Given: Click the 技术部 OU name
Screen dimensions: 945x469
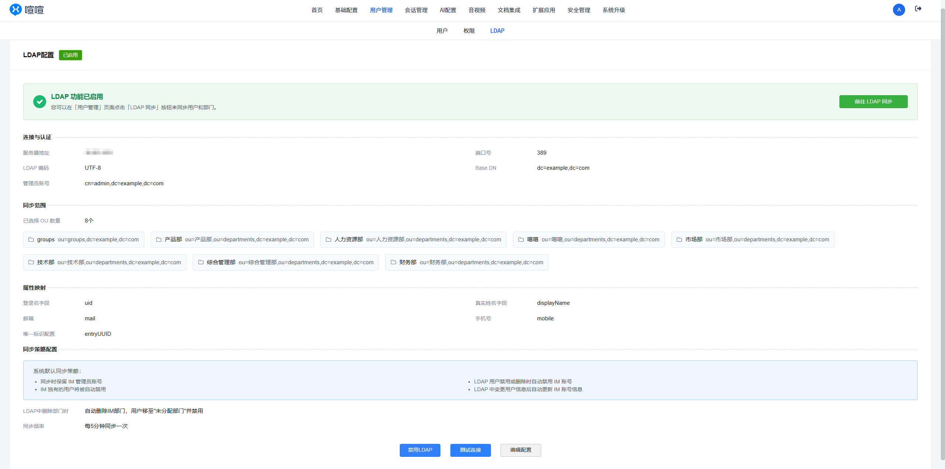Looking at the screenshot, I should coord(45,262).
